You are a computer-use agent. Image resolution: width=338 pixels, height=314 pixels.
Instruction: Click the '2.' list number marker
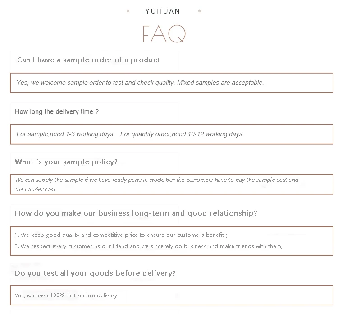pyautogui.click(x=17, y=246)
